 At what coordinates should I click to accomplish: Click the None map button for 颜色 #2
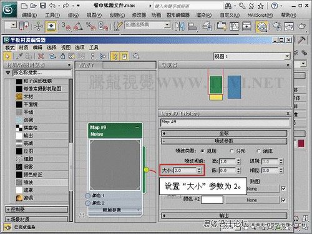pos(252,200)
